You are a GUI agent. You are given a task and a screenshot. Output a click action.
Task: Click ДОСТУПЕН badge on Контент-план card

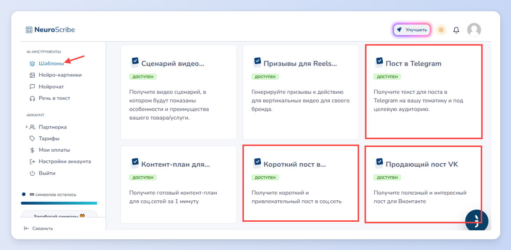pyautogui.click(x=143, y=177)
